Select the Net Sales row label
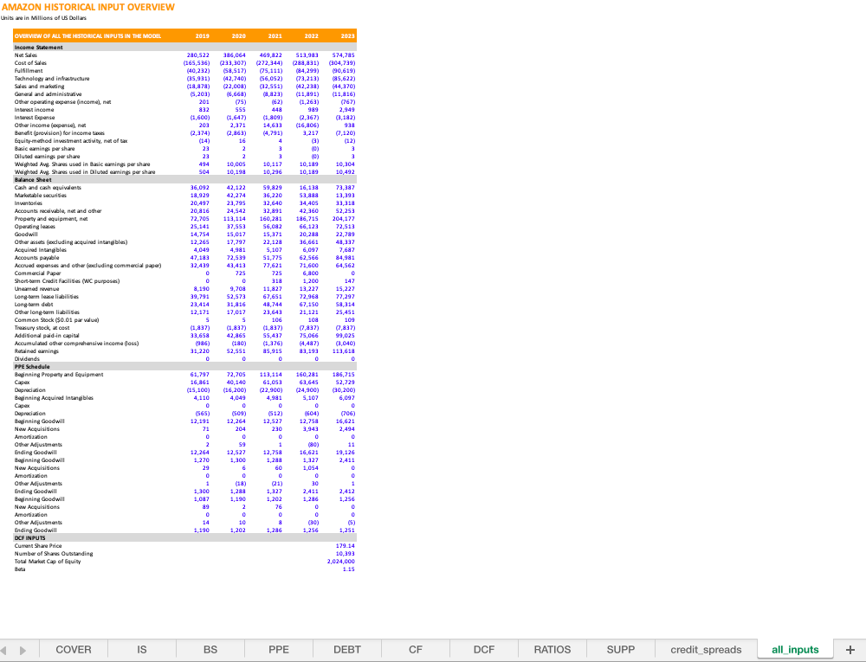Image resolution: width=866 pixels, height=662 pixels. tap(26, 55)
